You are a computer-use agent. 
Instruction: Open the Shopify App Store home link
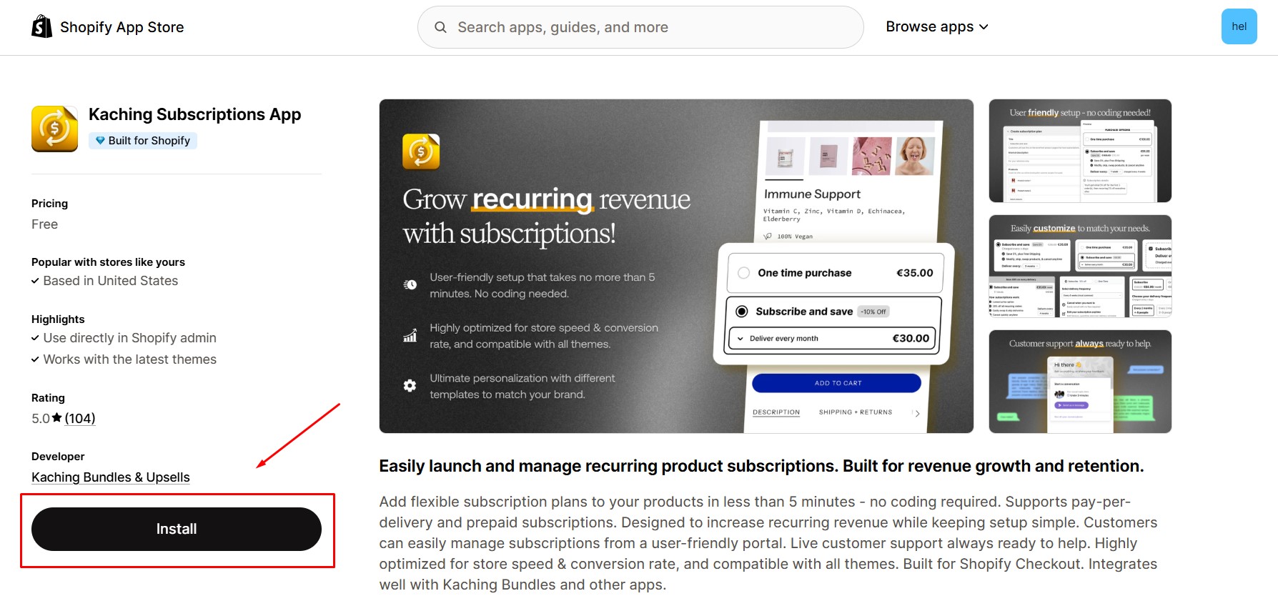(108, 27)
